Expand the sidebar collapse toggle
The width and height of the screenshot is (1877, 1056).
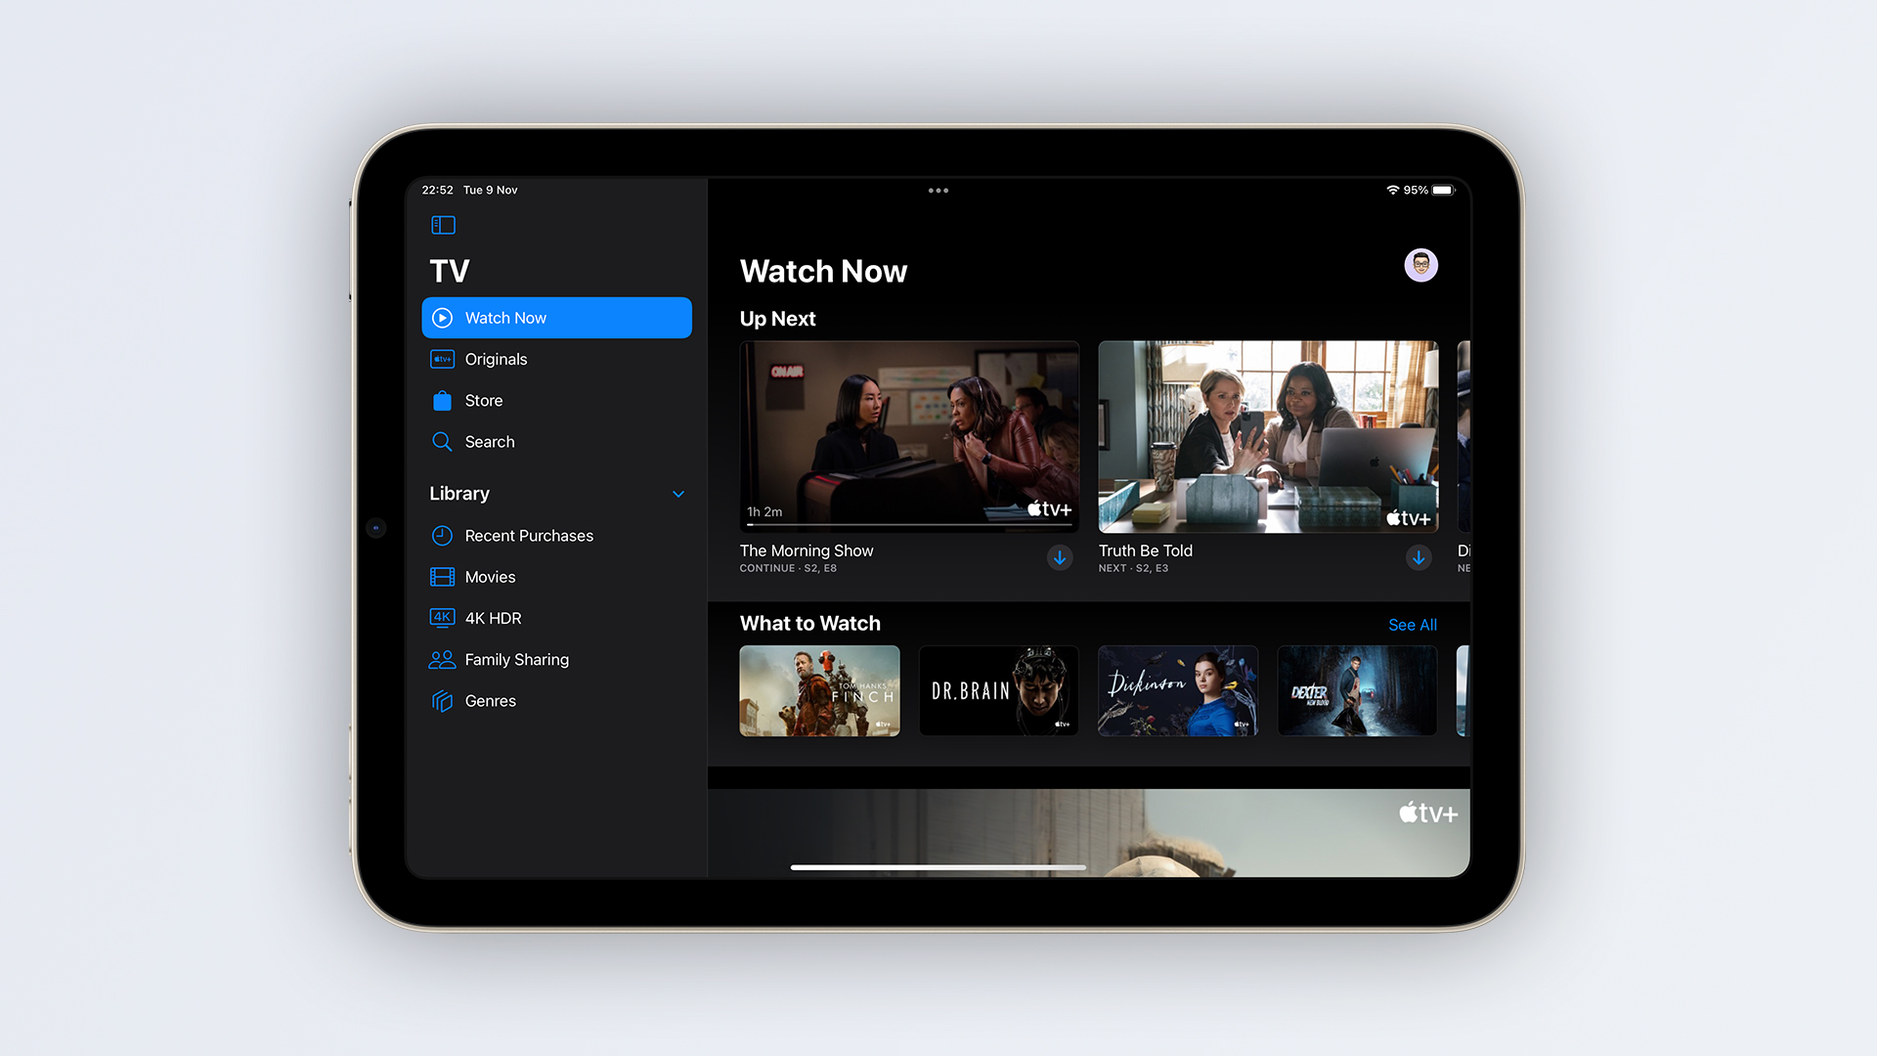coord(445,226)
